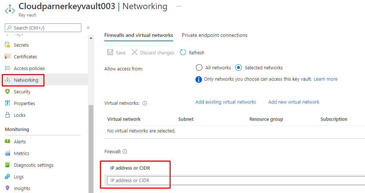Screen dimensions: 365x193
Task: Select the Selected networks radio button
Action: pyautogui.click(x=238, y=67)
